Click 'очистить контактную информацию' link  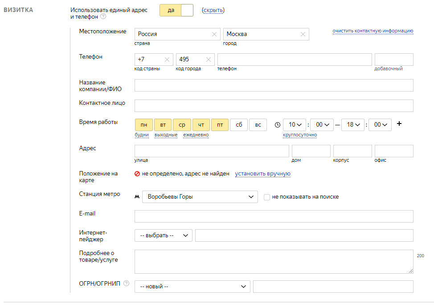tap(373, 31)
